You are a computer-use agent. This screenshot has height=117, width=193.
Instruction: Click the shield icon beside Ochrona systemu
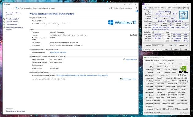[x=4, y=24]
